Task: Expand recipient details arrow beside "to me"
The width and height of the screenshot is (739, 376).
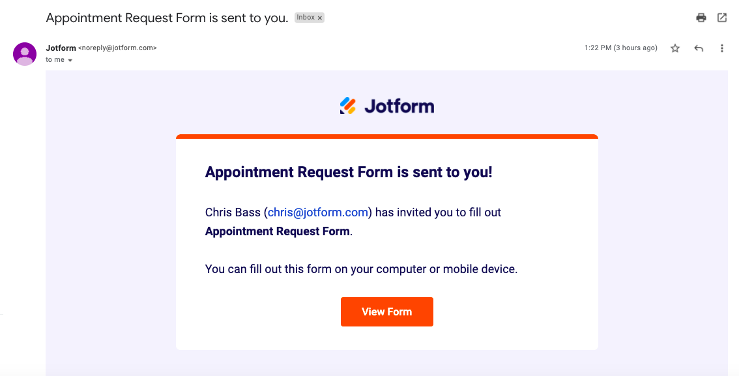Action: [x=70, y=61]
